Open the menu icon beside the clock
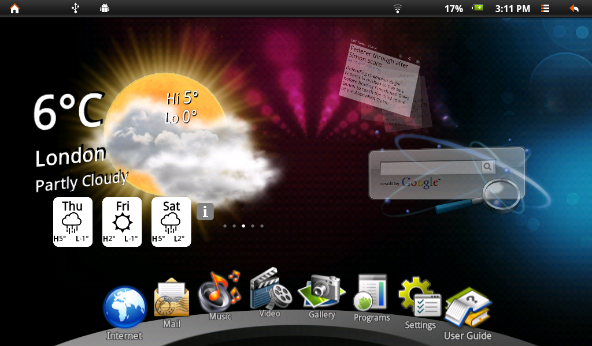592x346 pixels. pyautogui.click(x=545, y=9)
